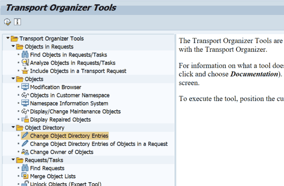Select Namespace Information System entry
The width and height of the screenshot is (284, 186).
69,103
